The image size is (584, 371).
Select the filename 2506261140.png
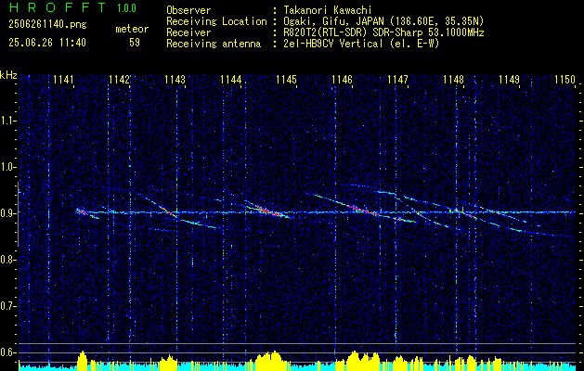pos(47,24)
